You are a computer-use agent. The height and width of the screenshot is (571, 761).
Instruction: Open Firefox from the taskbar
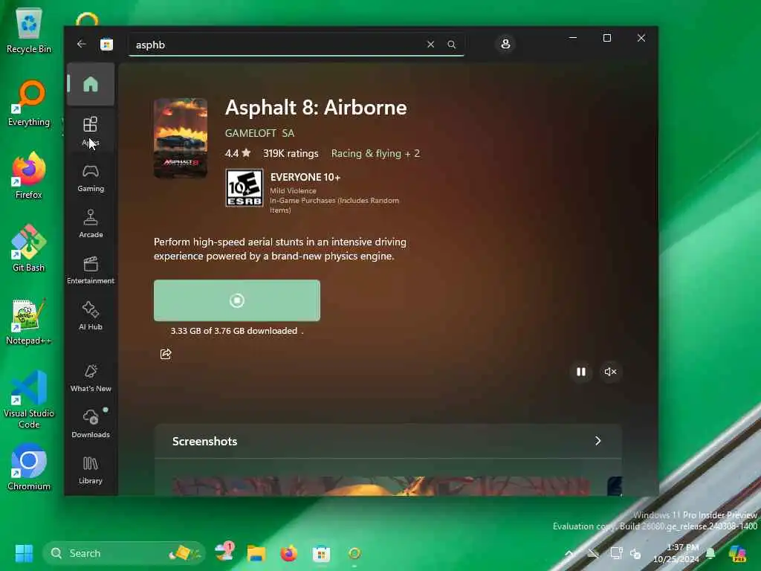coord(289,553)
